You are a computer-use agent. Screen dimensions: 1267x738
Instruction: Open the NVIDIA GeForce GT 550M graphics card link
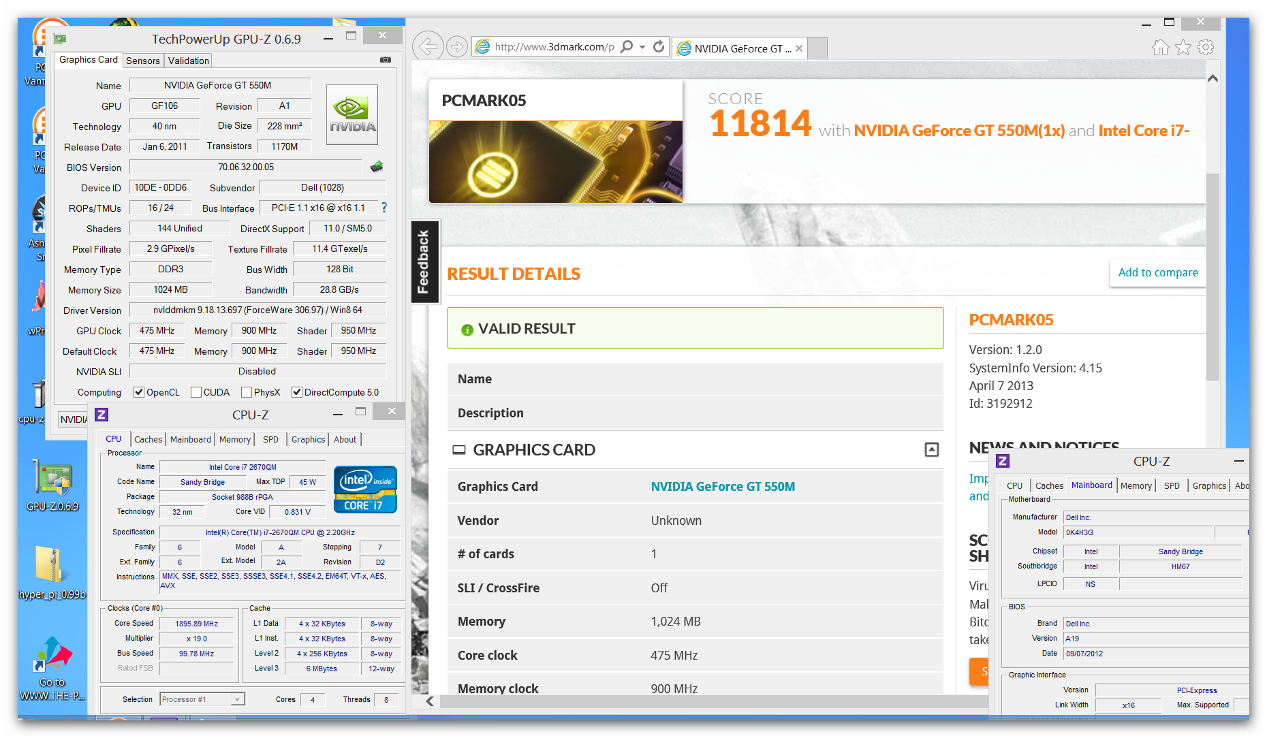tap(723, 487)
